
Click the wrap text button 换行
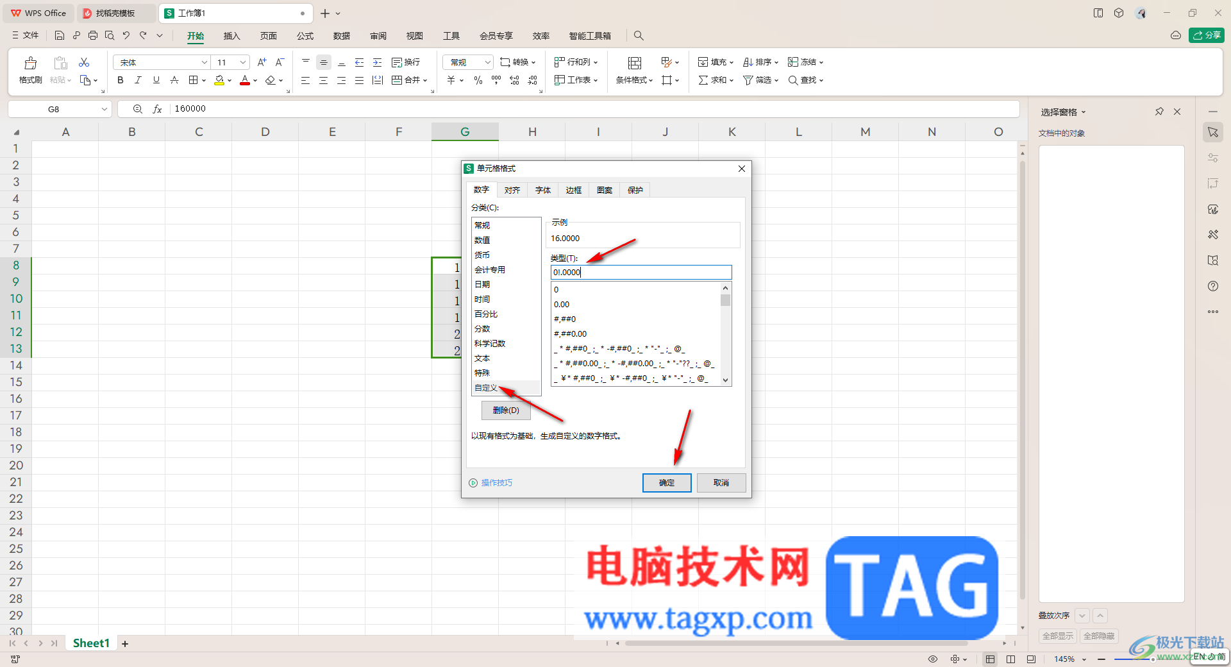[x=406, y=62]
